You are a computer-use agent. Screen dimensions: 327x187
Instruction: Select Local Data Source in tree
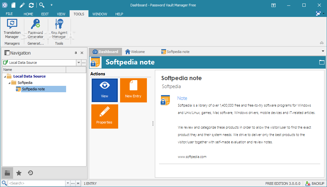click(x=29, y=76)
